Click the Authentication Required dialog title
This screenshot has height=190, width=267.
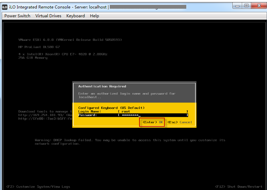[102, 86]
